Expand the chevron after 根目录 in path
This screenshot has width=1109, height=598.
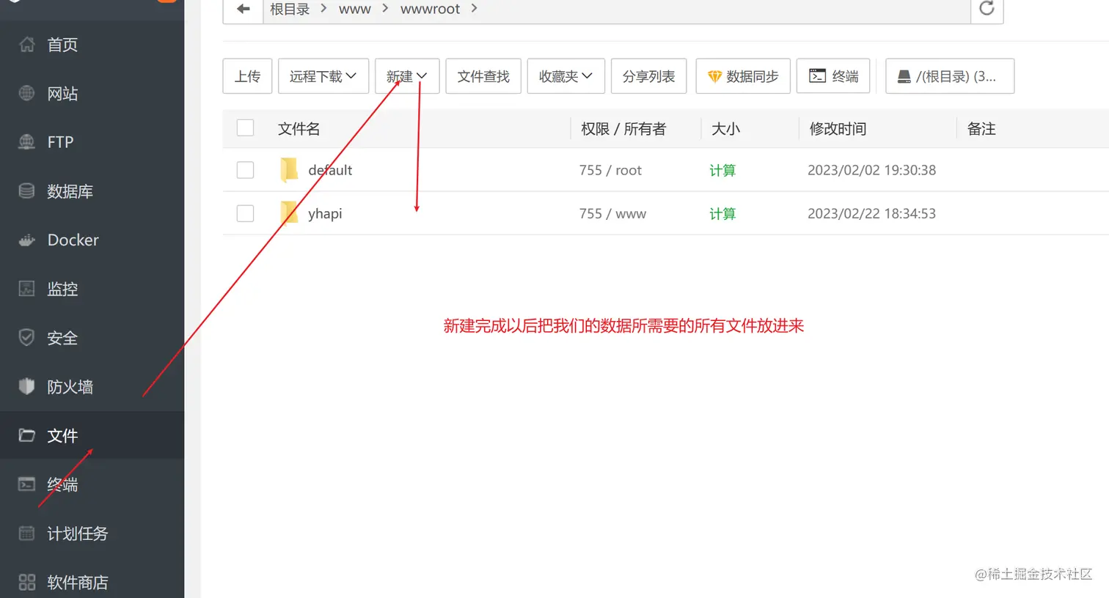click(323, 8)
